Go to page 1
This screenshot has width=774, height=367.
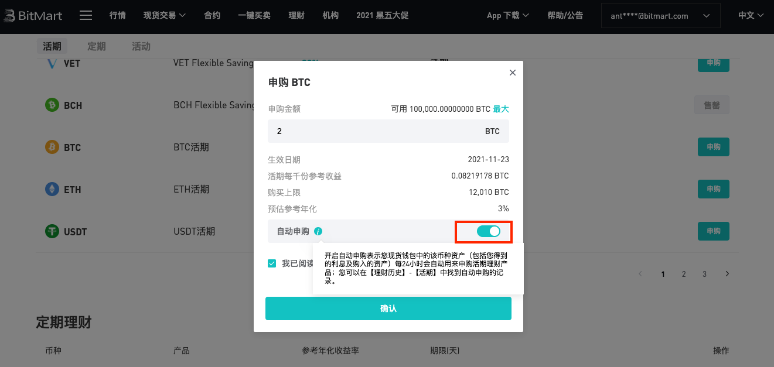click(x=663, y=274)
